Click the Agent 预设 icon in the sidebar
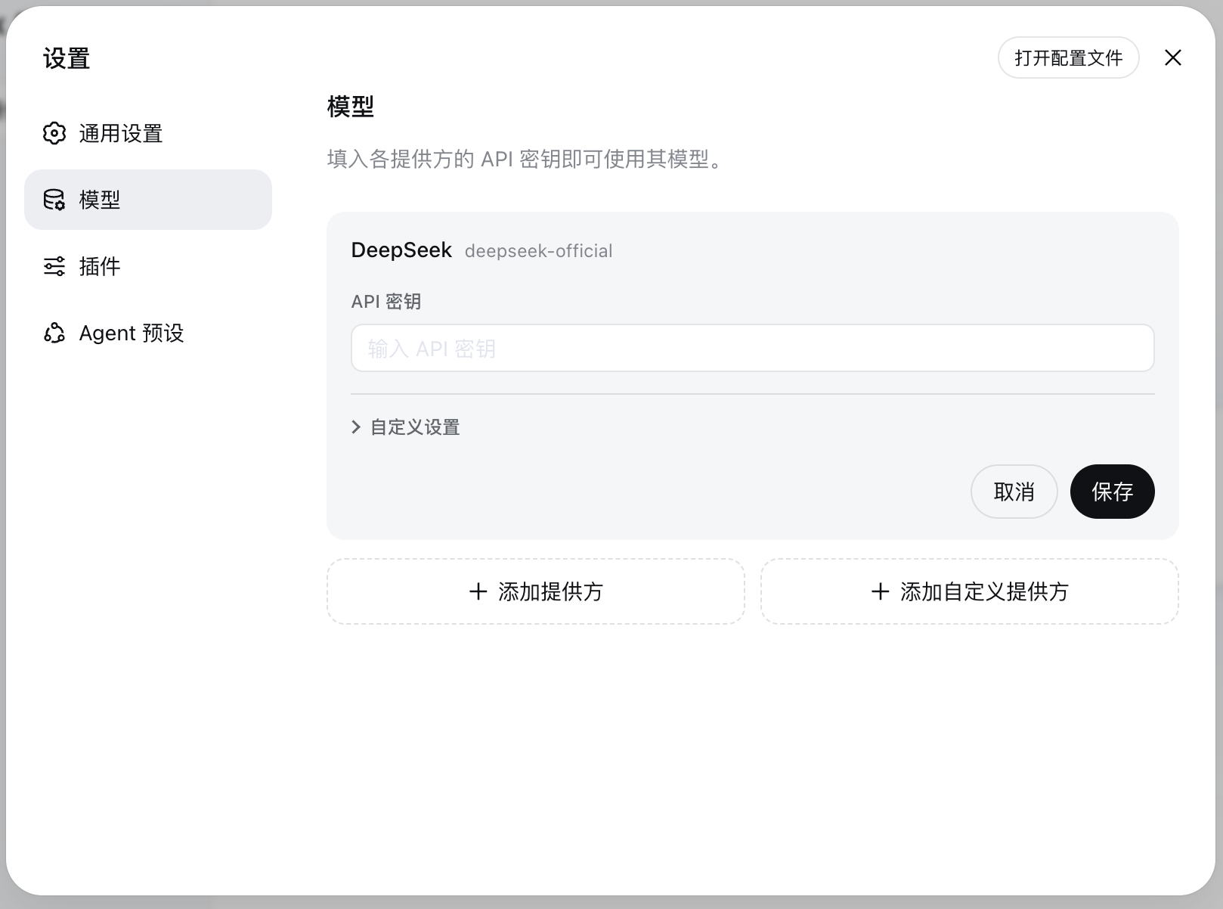The width and height of the screenshot is (1223, 909). pyautogui.click(x=54, y=333)
